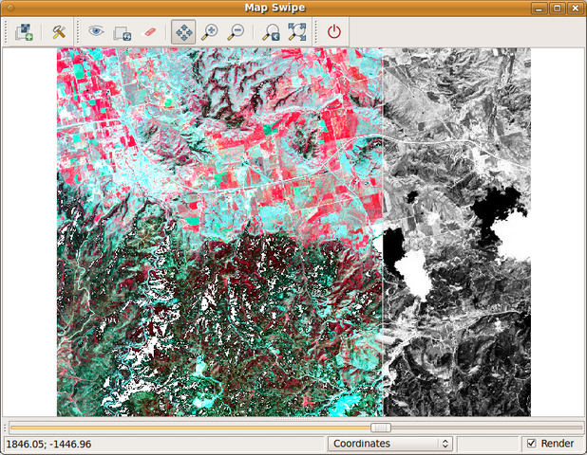Image resolution: width=587 pixels, height=455 pixels.
Task: Select the Zoom out magnifier tool
Action: pos(237,31)
